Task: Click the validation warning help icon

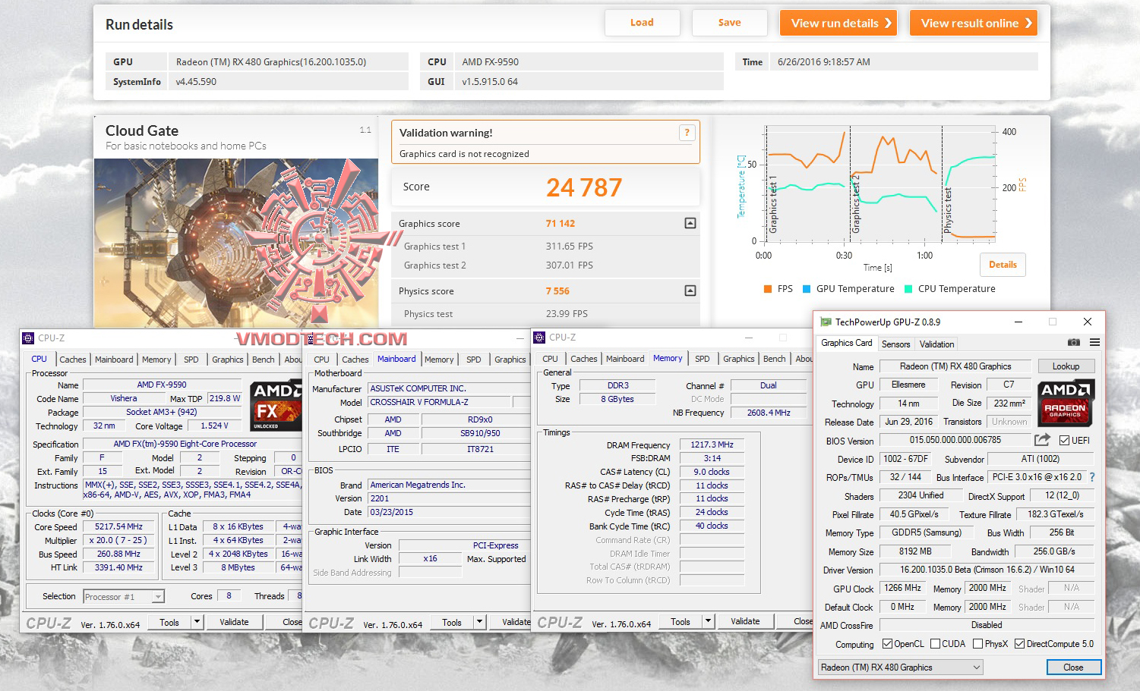Action: 687,132
